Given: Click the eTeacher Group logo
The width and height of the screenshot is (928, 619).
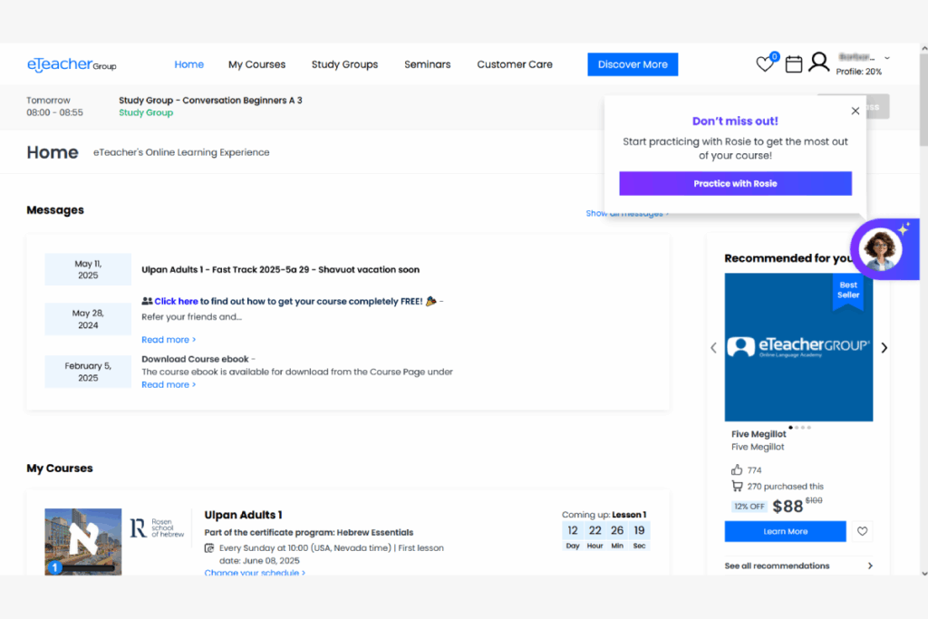Looking at the screenshot, I should [x=72, y=64].
